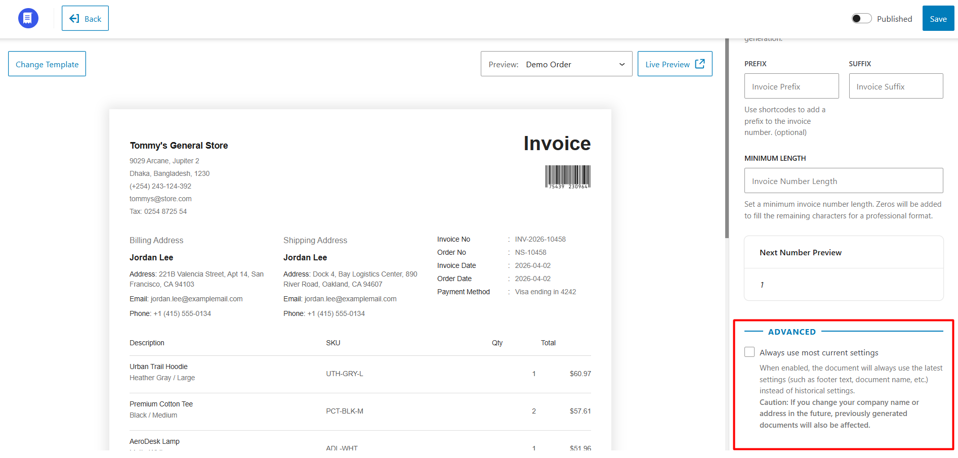The image size is (958, 458).
Task: Go back using the Back button
Action: tap(85, 18)
